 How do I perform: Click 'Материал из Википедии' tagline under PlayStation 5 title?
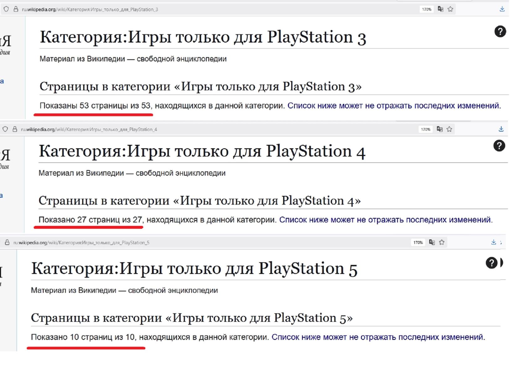(124, 290)
